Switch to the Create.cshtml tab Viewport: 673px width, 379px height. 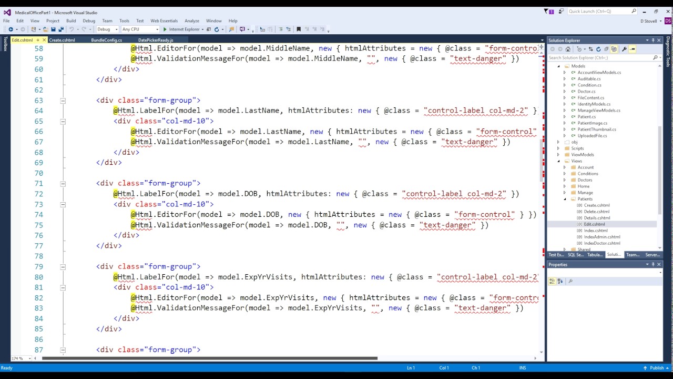click(x=62, y=40)
